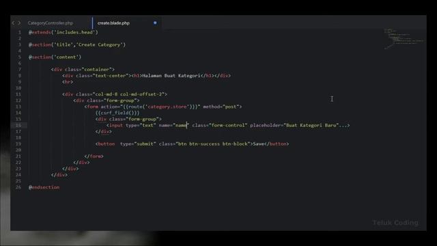Click method="post" attribute
The height and width of the screenshot is (246, 437).
pos(221,107)
